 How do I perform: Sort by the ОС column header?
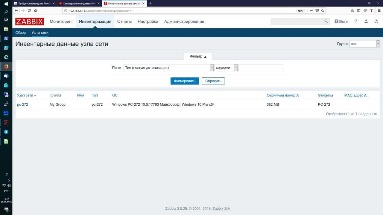tap(115, 95)
